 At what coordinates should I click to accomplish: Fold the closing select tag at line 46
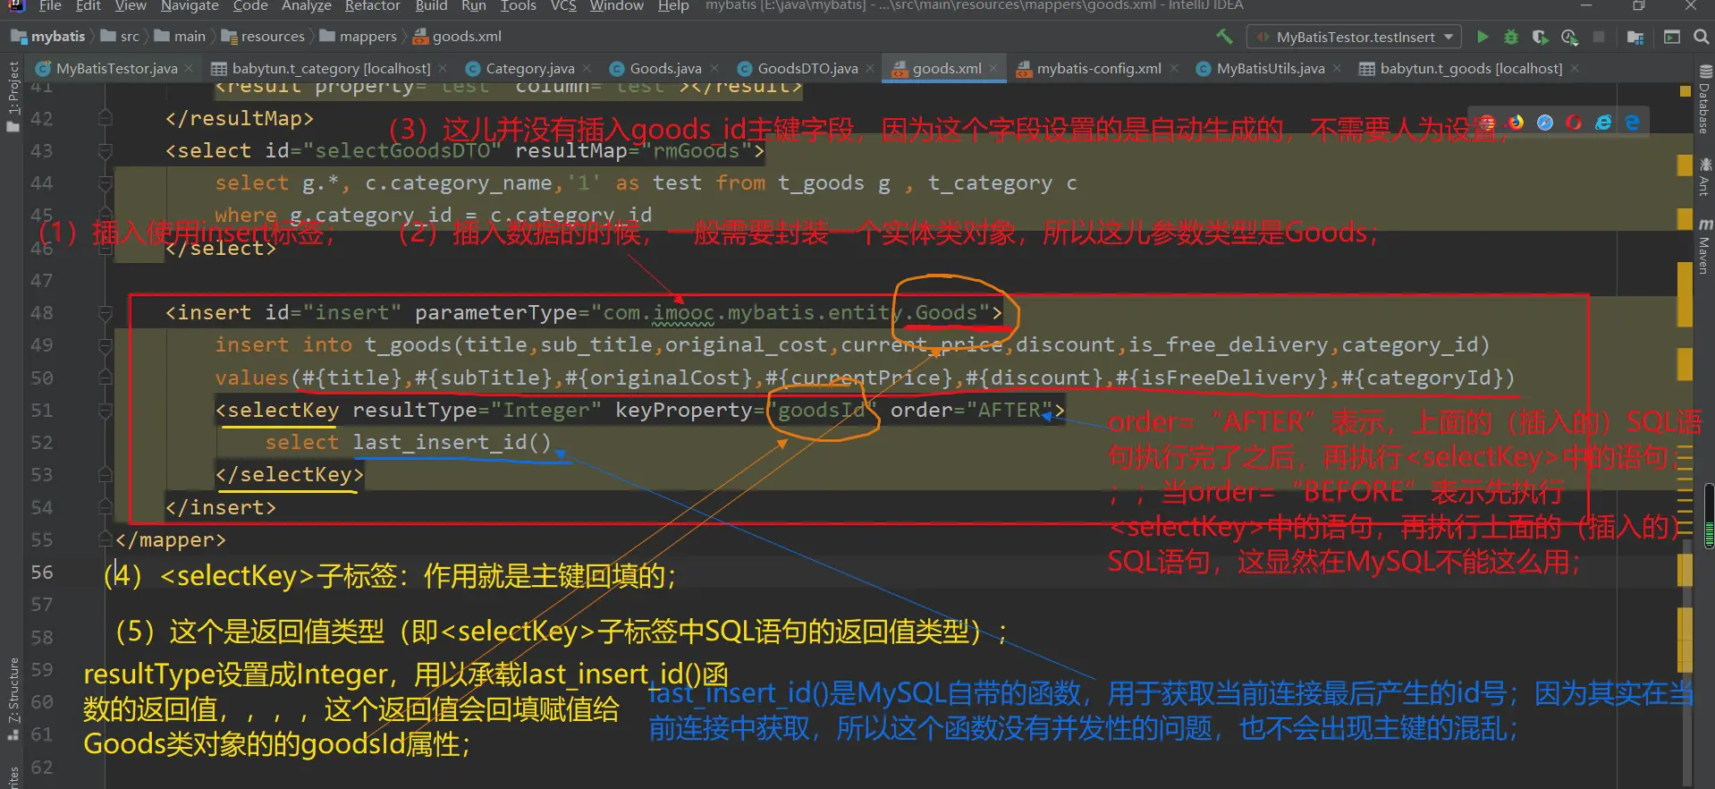[106, 248]
